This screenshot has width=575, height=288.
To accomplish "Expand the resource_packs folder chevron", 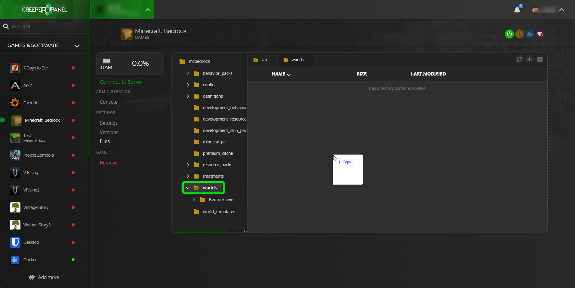I will (188, 165).
